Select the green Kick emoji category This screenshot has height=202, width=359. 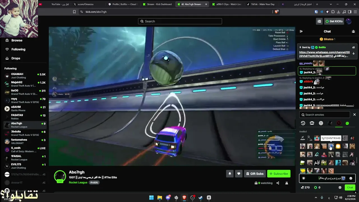(x=347, y=123)
